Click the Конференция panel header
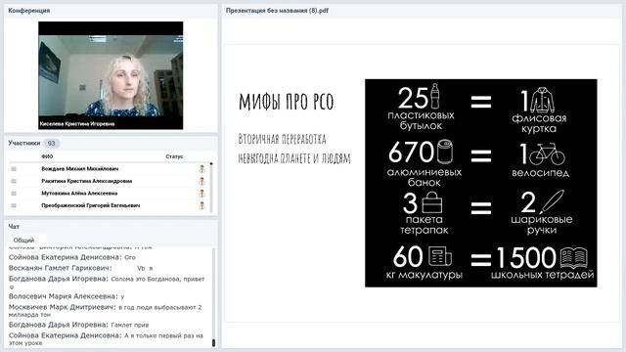 pyautogui.click(x=111, y=11)
